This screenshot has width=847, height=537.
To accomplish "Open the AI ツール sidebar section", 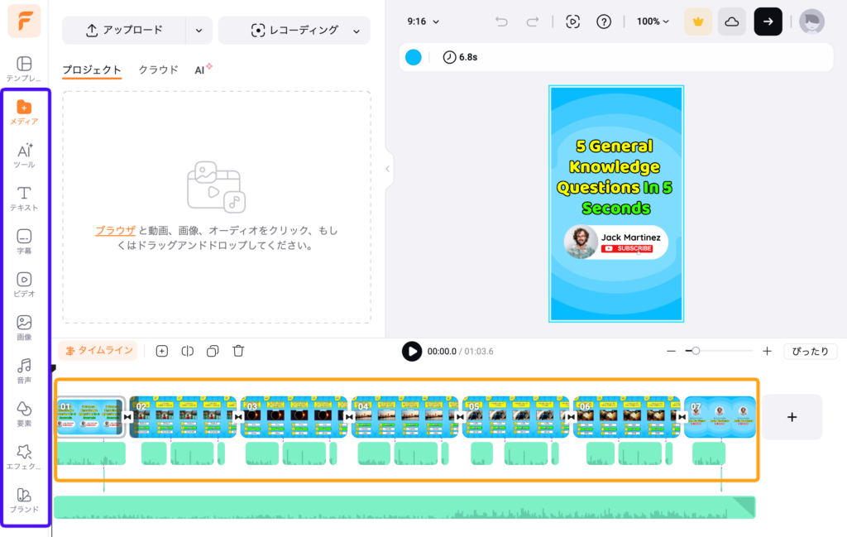I will [24, 155].
